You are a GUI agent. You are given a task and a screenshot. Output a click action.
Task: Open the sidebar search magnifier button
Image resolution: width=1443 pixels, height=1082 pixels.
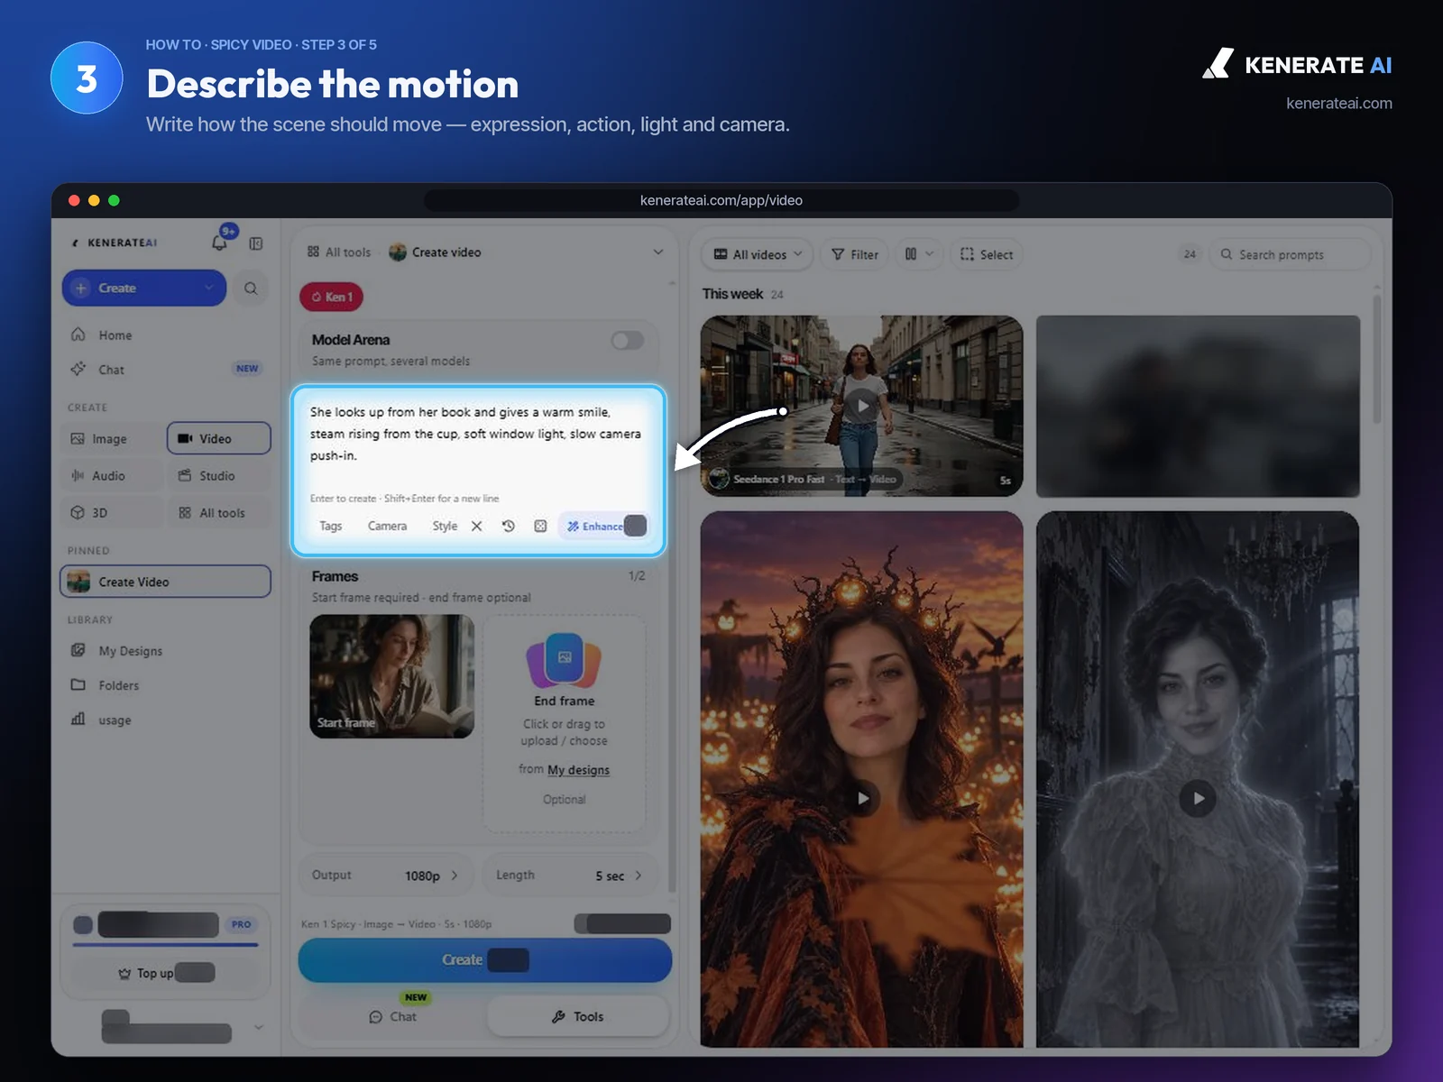(x=251, y=289)
